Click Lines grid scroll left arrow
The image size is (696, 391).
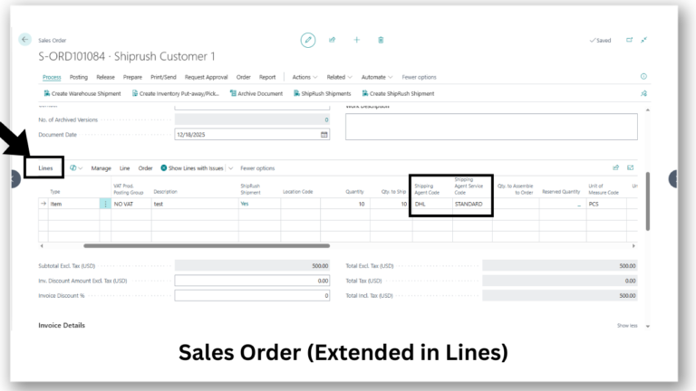click(x=42, y=245)
